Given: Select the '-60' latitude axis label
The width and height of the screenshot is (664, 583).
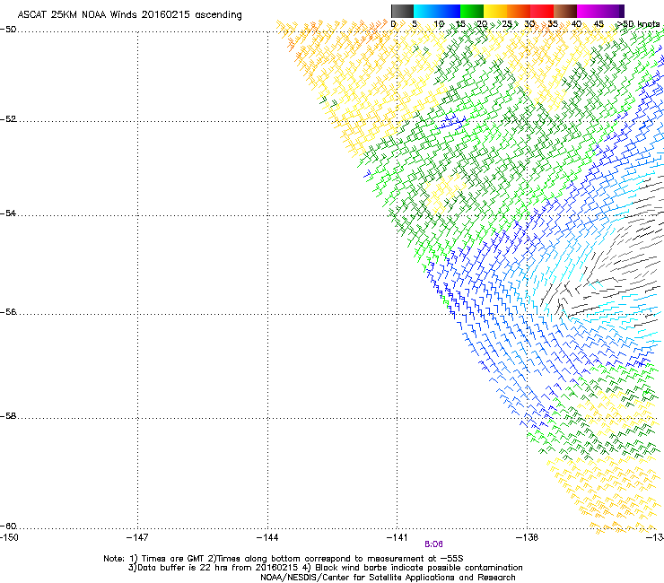Looking at the screenshot, I should coord(8,526).
